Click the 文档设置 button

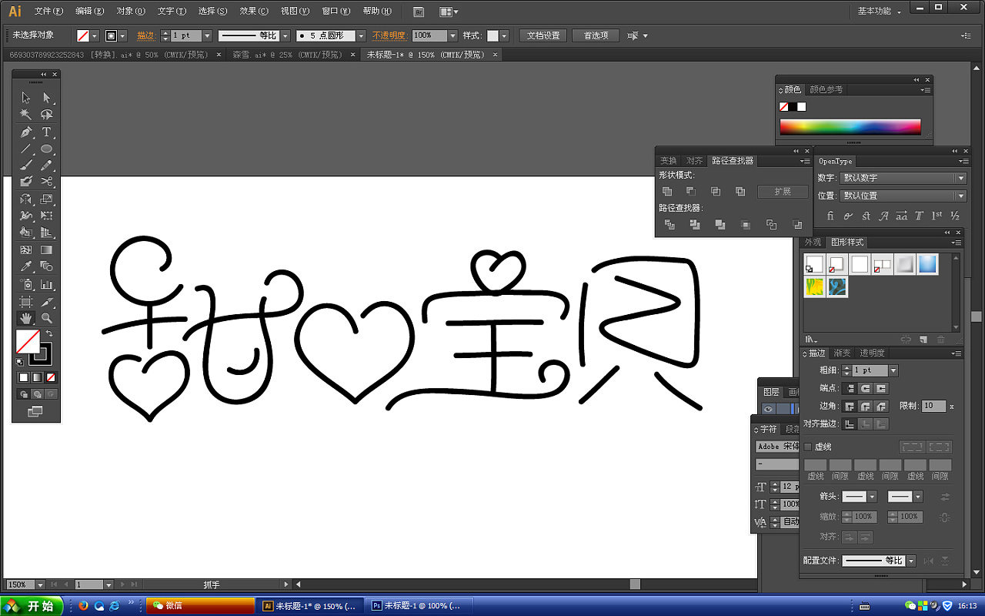[543, 35]
